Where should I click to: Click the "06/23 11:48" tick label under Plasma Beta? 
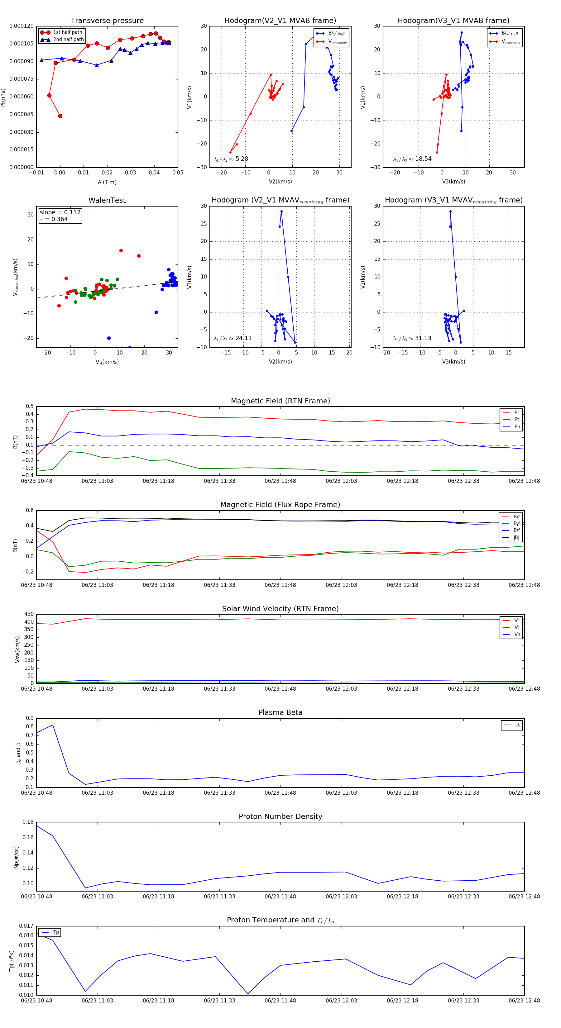280,793
